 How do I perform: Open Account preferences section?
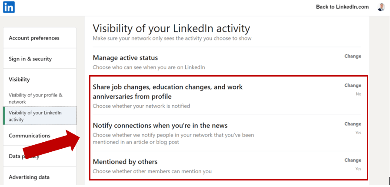(x=34, y=38)
